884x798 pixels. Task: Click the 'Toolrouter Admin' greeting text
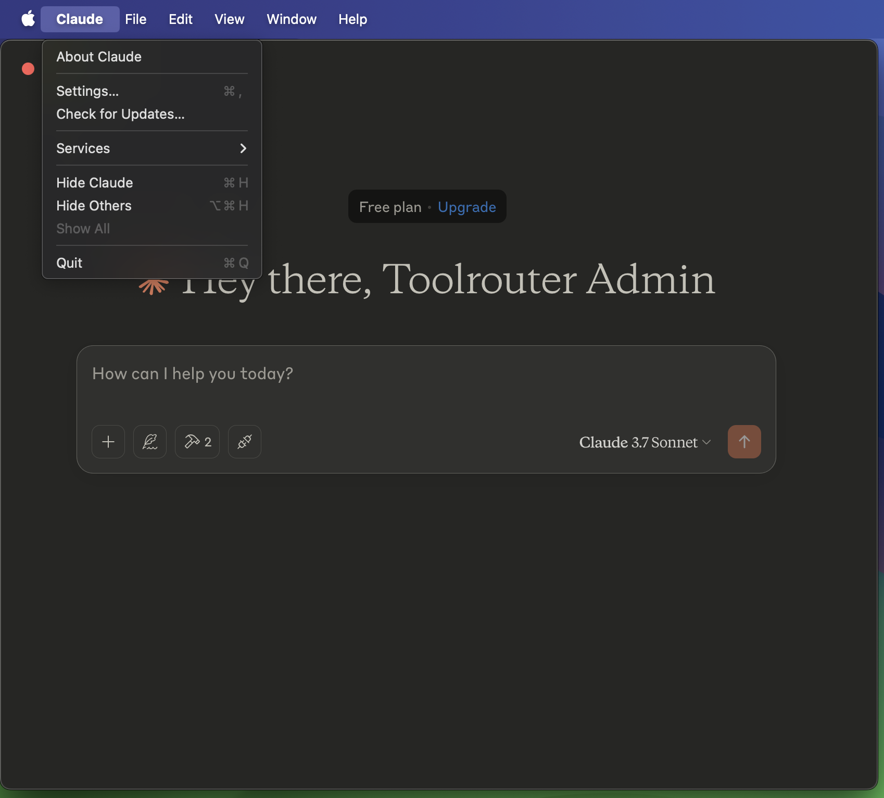(549, 279)
